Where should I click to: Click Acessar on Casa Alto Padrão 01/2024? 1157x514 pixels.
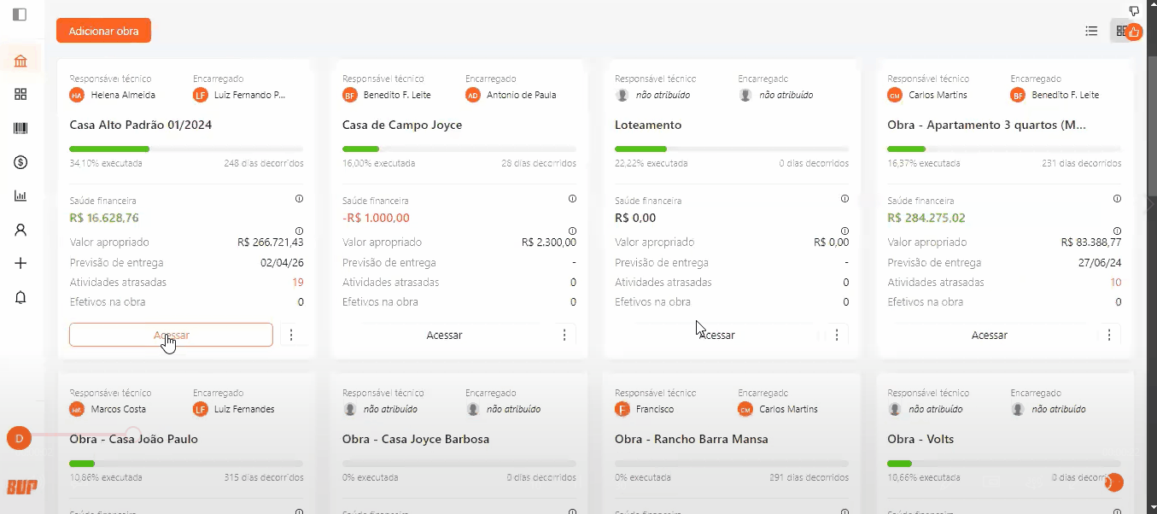[x=171, y=335]
